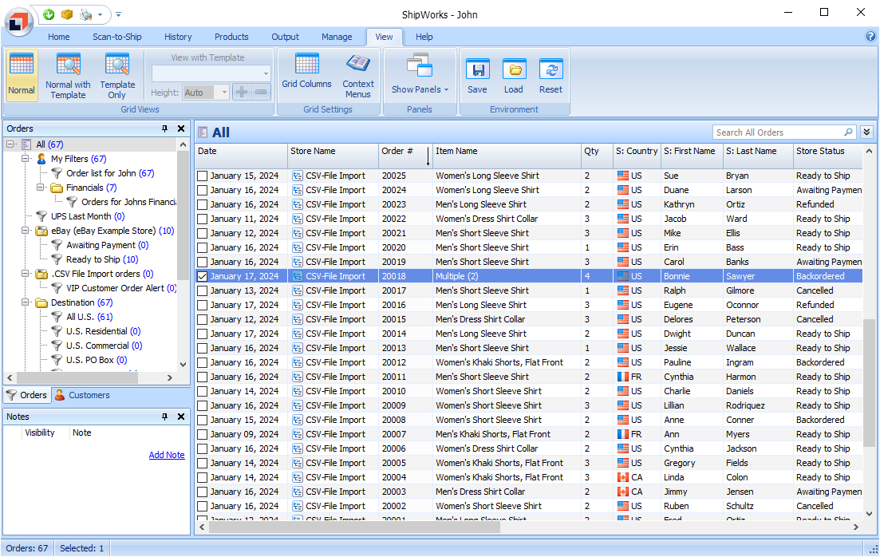Viewport: 880px width, 557px height.
Task: Click the store icon for order 20025
Action: pos(298,176)
